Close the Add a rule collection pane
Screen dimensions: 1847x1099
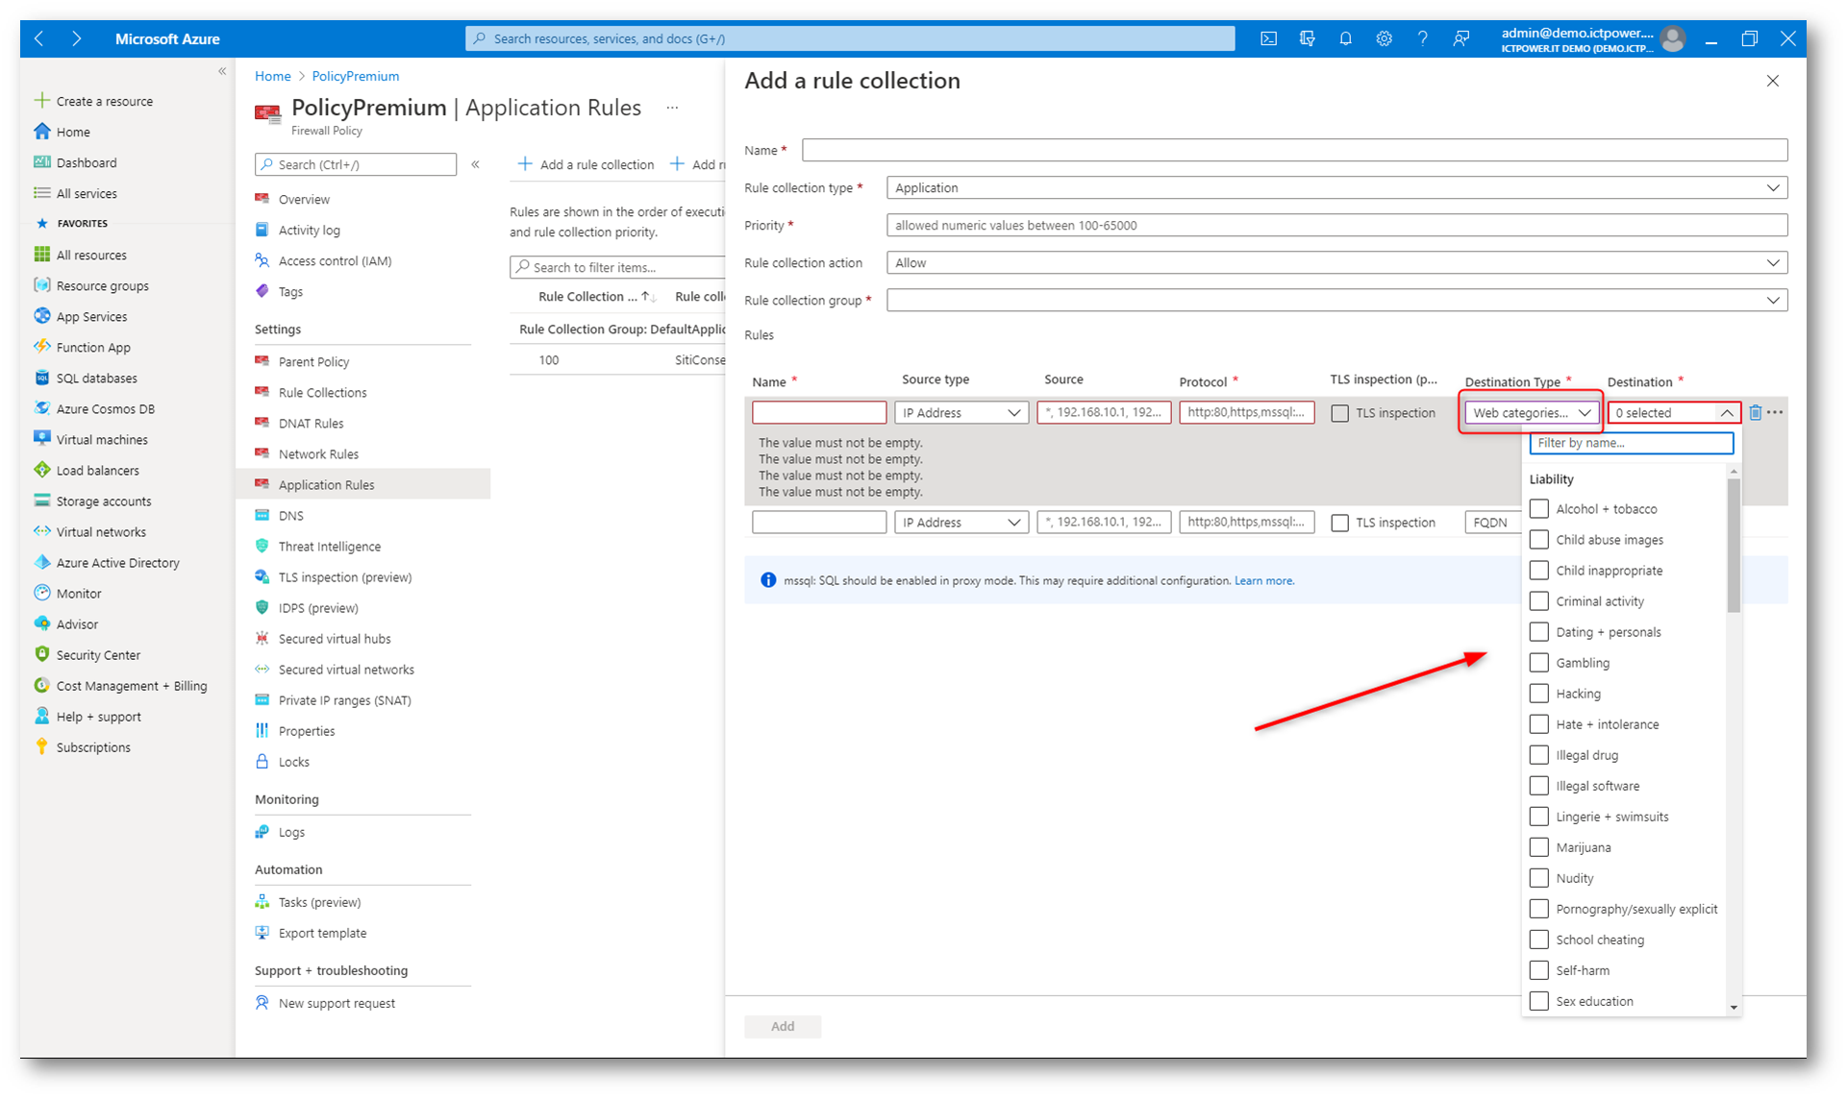tap(1773, 81)
